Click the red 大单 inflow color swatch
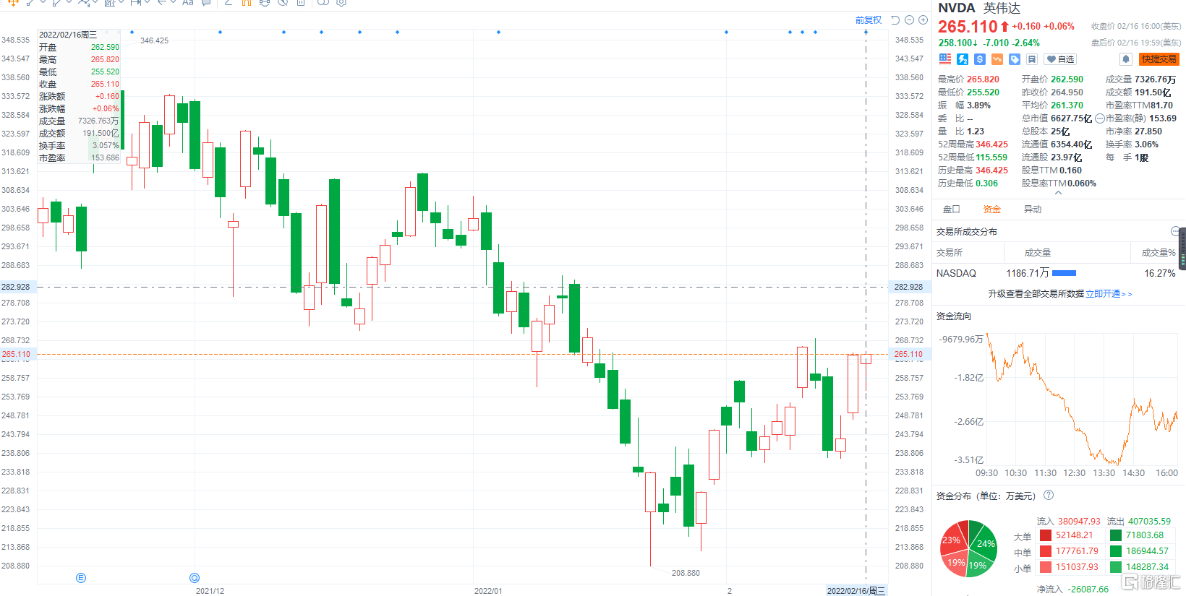The height and width of the screenshot is (596, 1186). point(1045,535)
